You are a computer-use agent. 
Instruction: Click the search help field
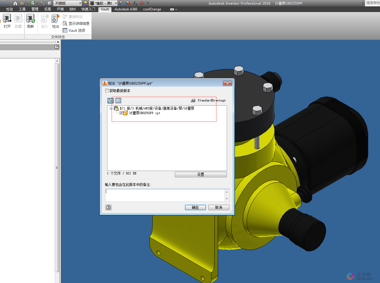373,3
